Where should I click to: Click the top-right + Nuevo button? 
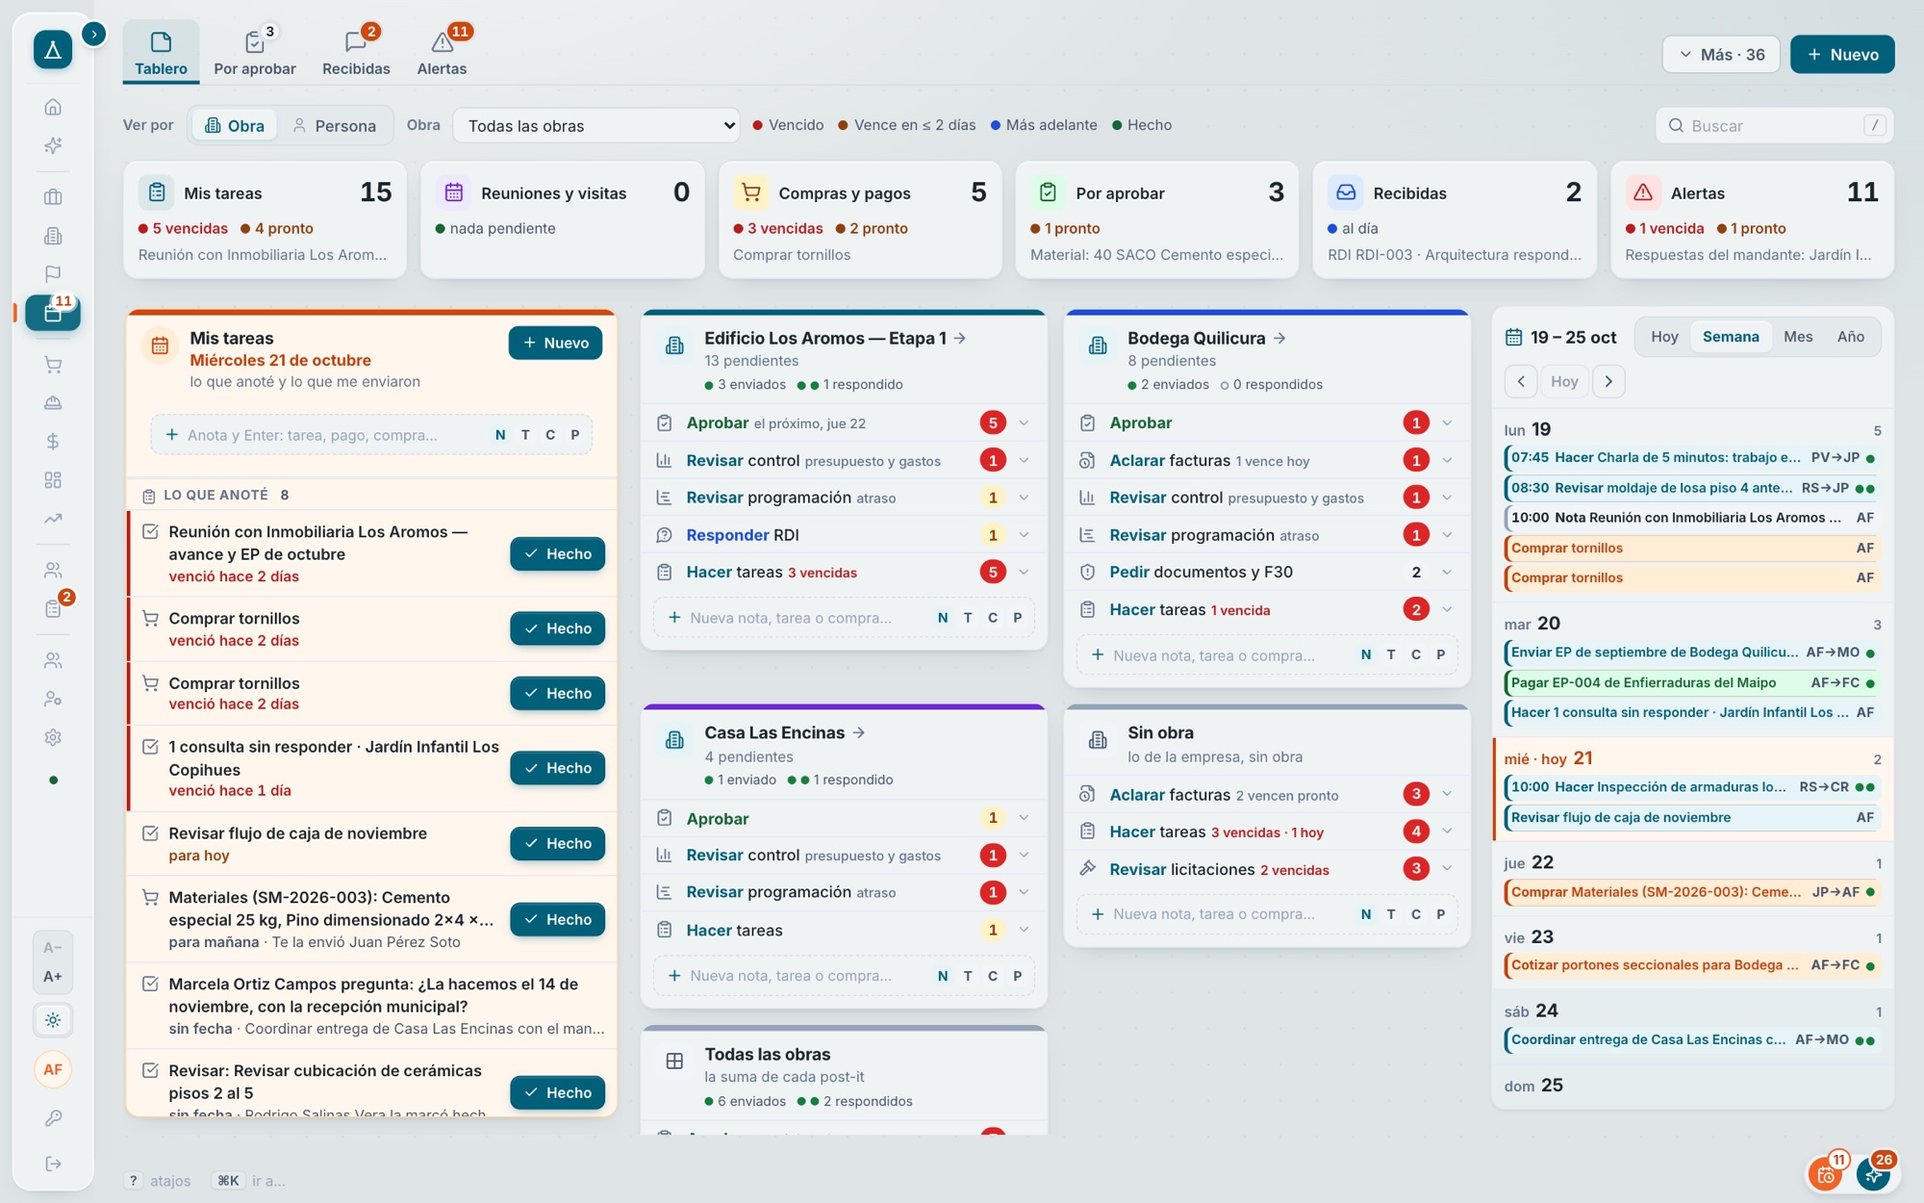(1842, 55)
